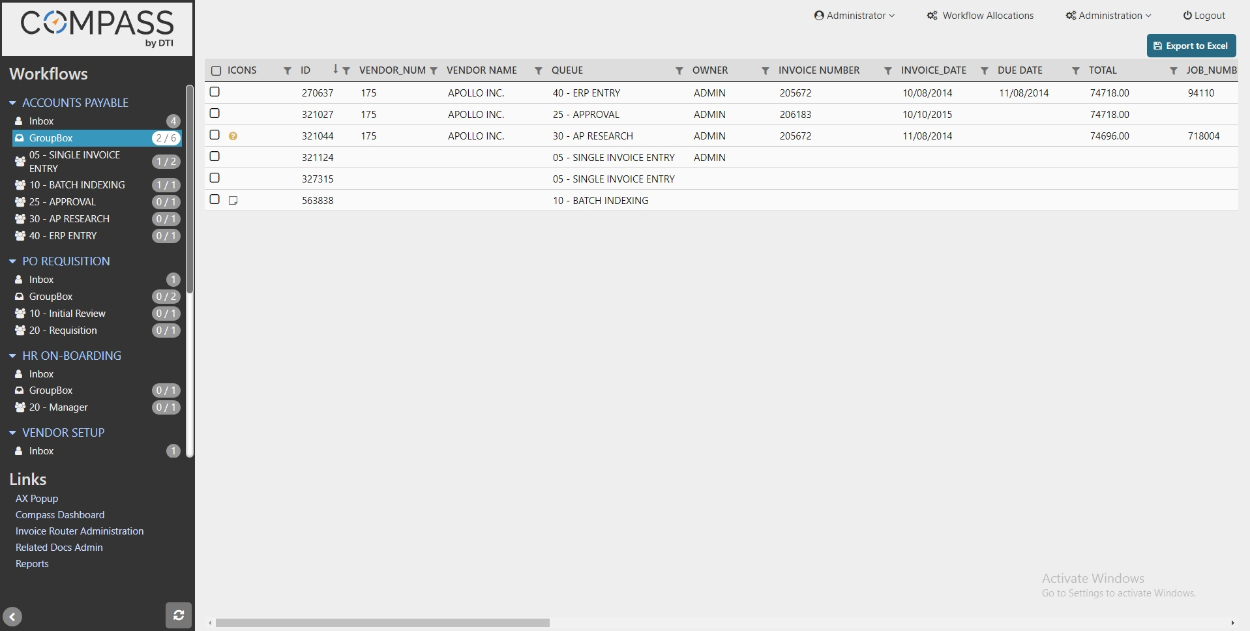
Task: Open filter for TOTAL column
Action: [x=1174, y=70]
